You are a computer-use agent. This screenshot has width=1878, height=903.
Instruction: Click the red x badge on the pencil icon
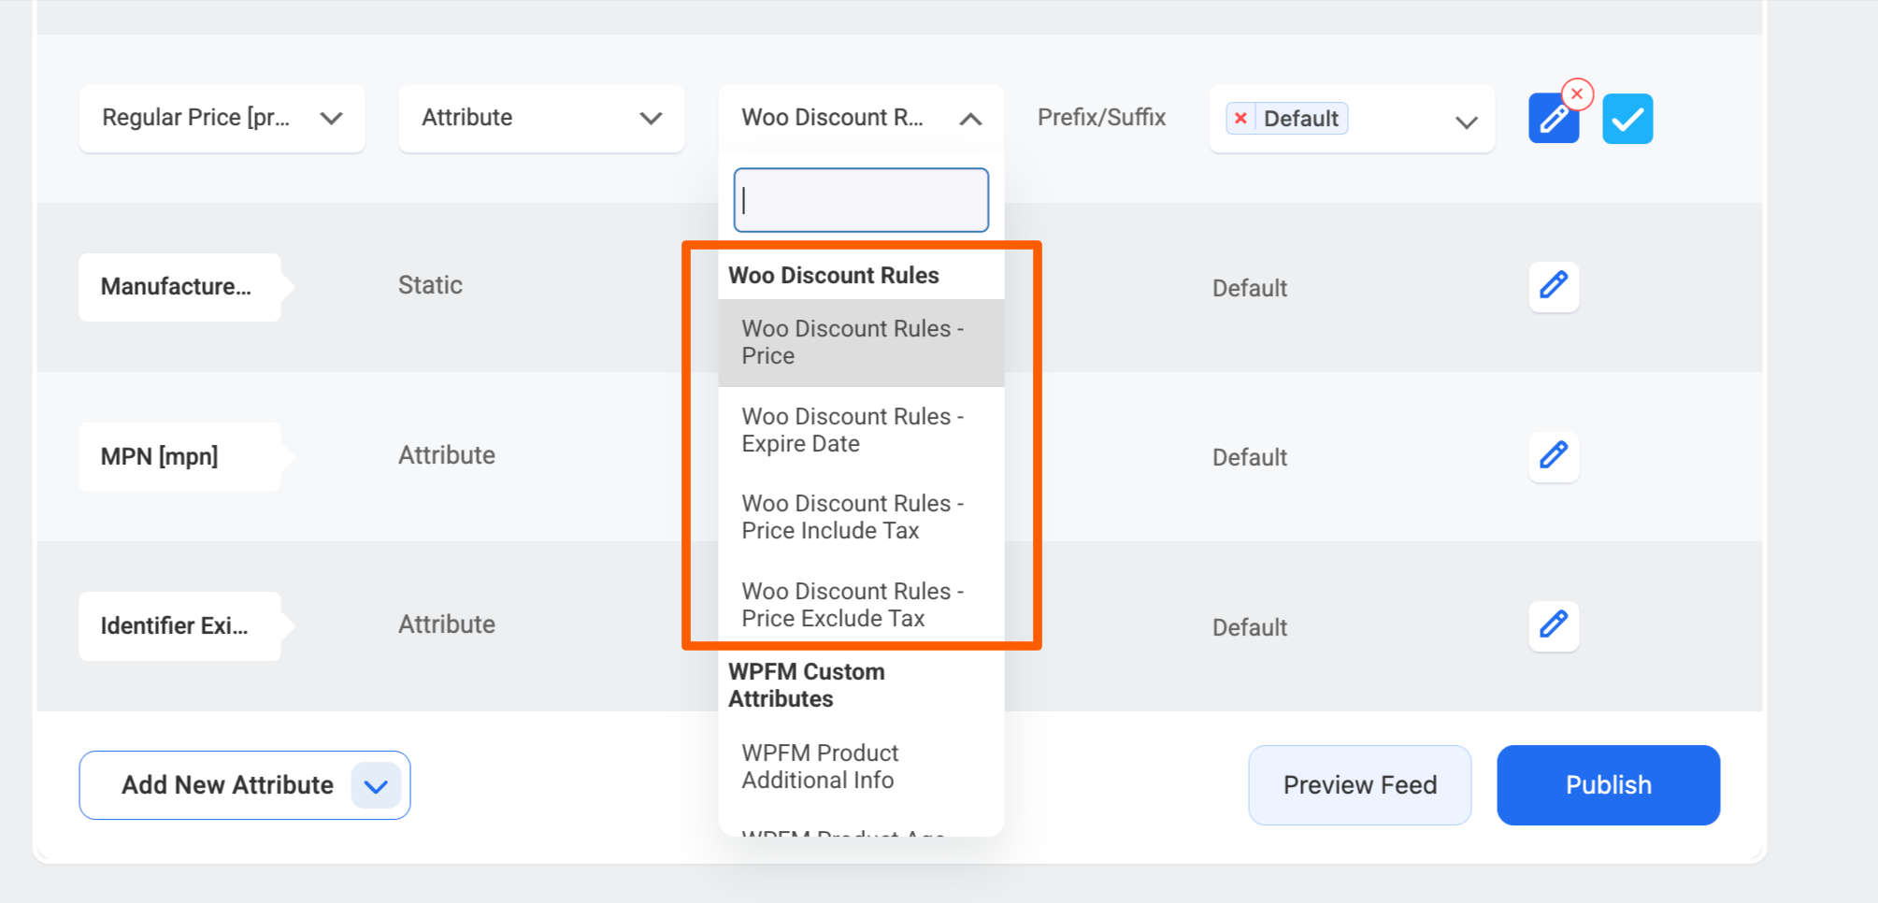[x=1578, y=93]
